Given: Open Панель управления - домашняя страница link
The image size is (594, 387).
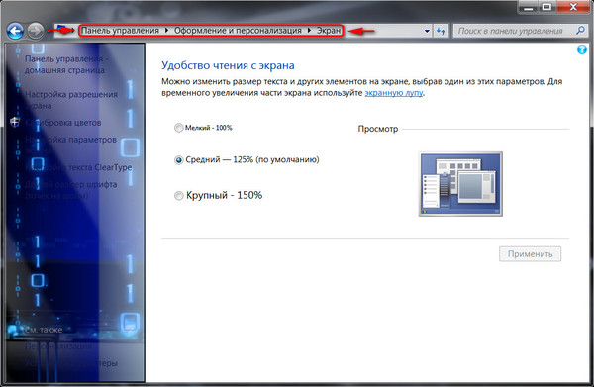Looking at the screenshot, I should click(66, 64).
